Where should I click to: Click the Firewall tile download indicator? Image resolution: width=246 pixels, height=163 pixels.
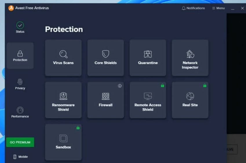[120, 86]
